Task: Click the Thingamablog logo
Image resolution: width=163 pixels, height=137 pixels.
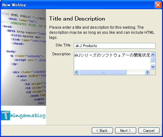Action: pyautogui.click(x=23, y=116)
